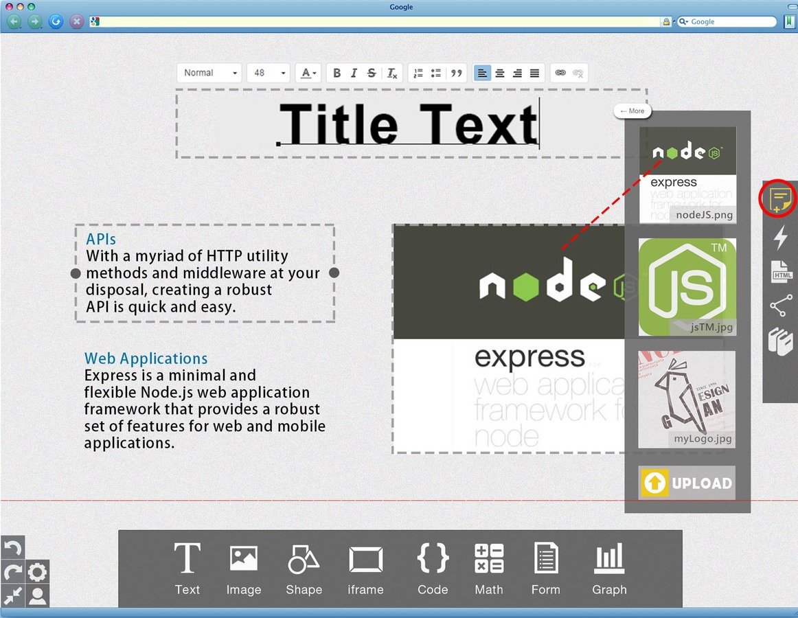This screenshot has height=618, width=798.
Task: Select the Text tool
Action: [187, 568]
